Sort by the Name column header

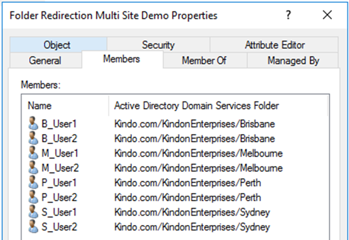click(65, 105)
